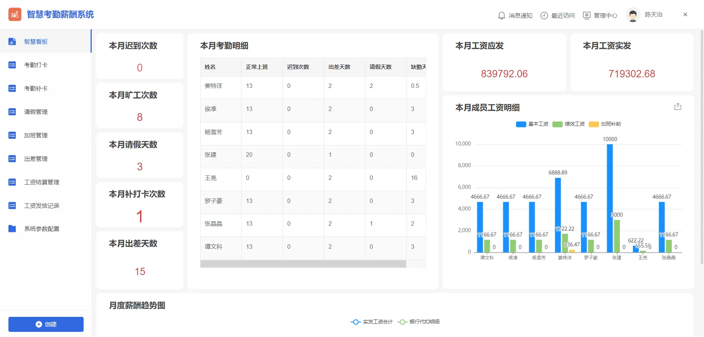Click the 请假管理 sidebar icon
Viewport: 704px width, 337px height.
(x=12, y=112)
